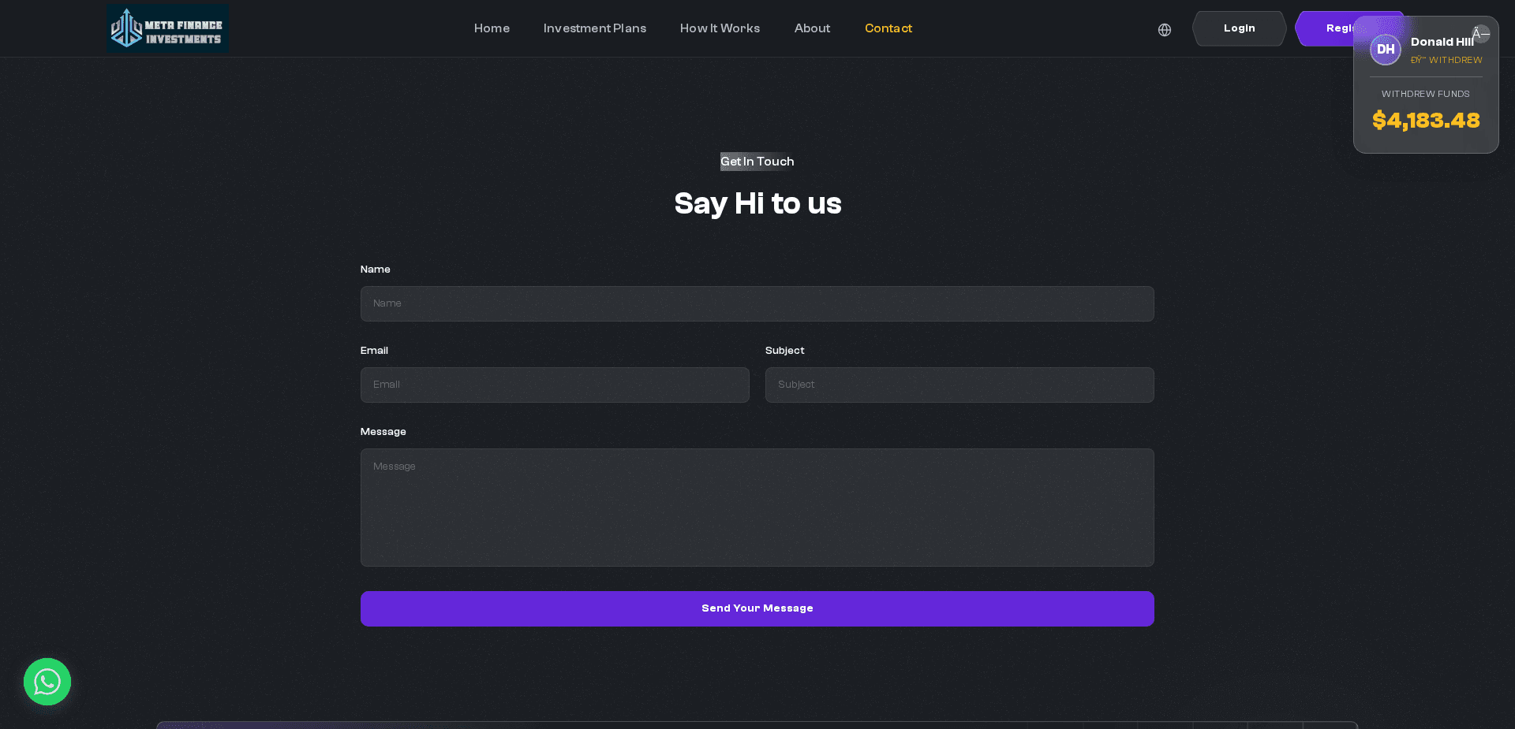
Task: Open the WhatsApp chat bubble
Action: click(x=47, y=682)
